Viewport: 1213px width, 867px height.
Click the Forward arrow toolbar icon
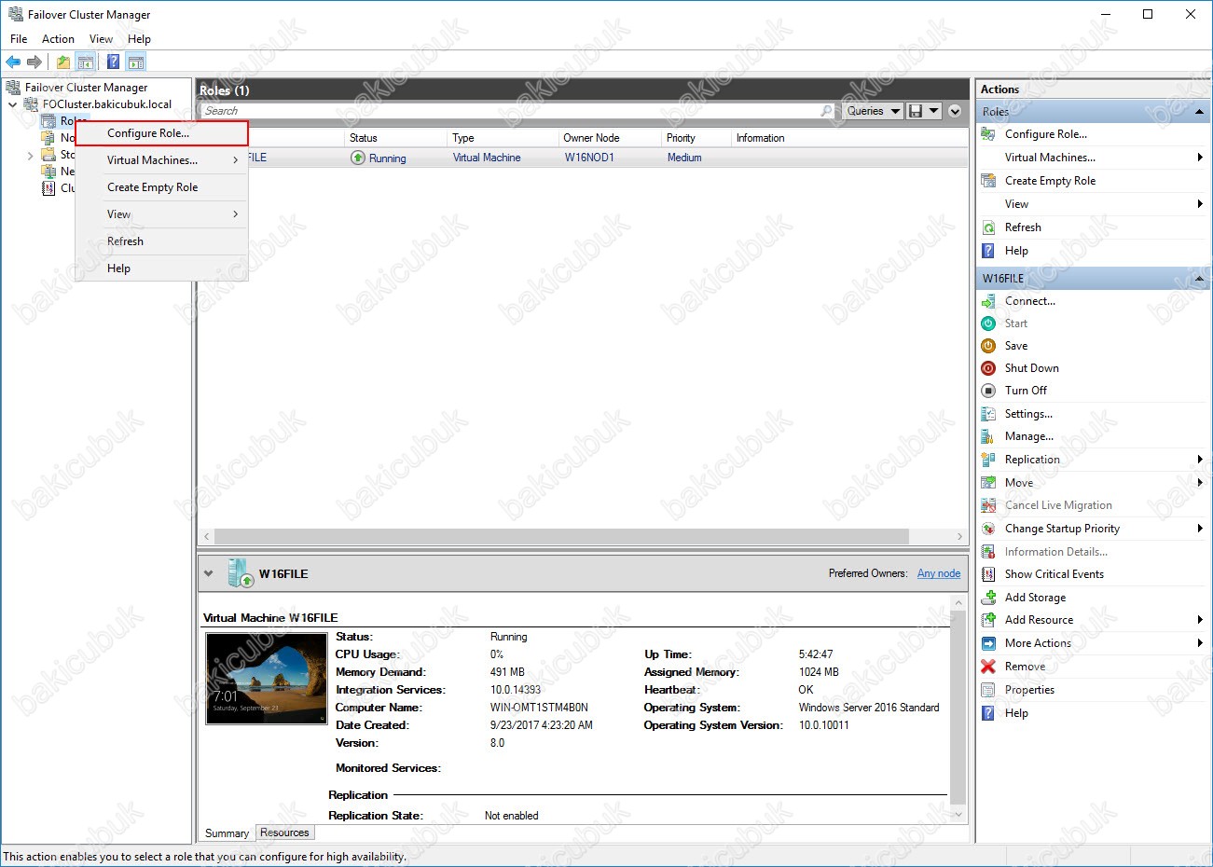point(34,62)
